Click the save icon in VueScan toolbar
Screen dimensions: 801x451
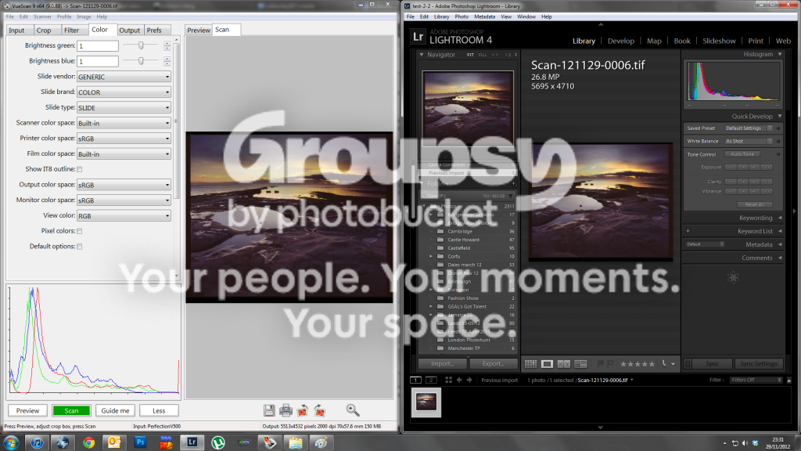pos(269,410)
